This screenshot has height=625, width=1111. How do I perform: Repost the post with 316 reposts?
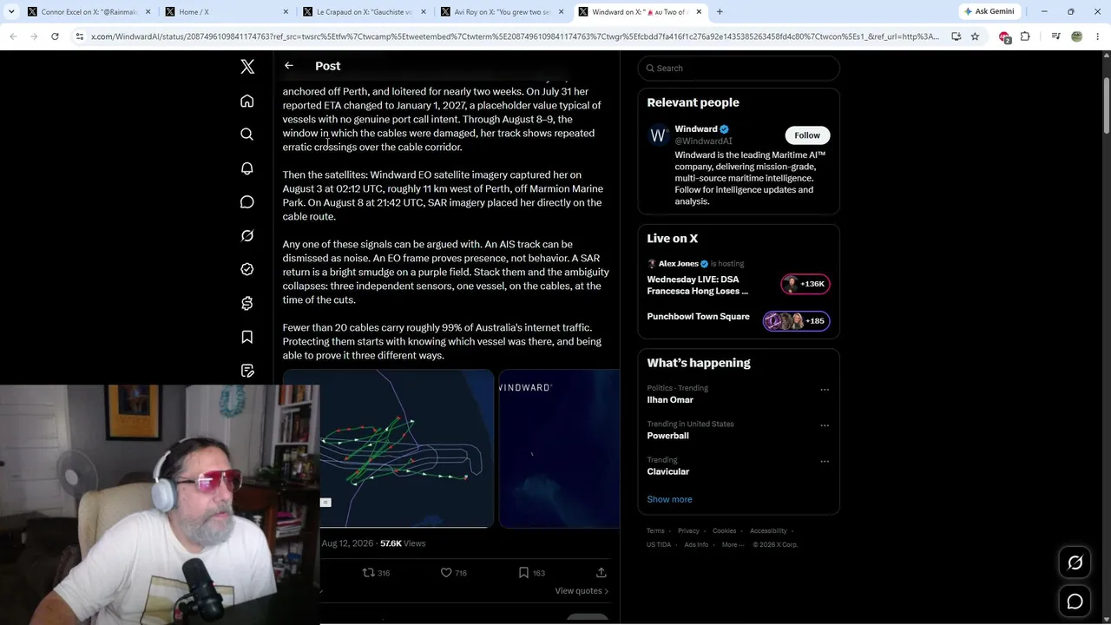[x=376, y=573]
